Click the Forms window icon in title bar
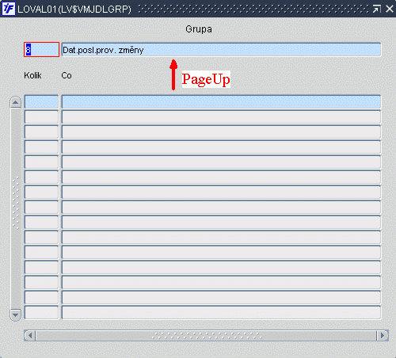This screenshot has width=396, height=358. point(9,9)
